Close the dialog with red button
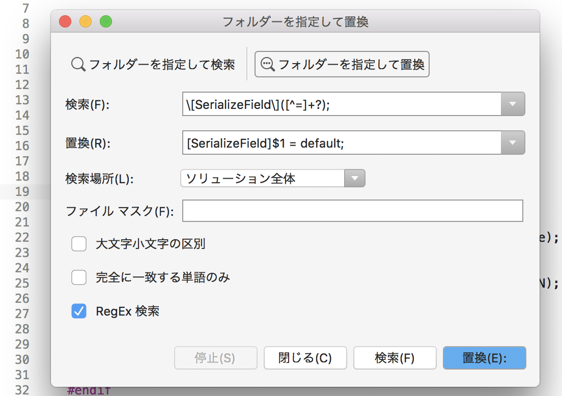This screenshot has height=396, width=562. pyautogui.click(x=65, y=22)
